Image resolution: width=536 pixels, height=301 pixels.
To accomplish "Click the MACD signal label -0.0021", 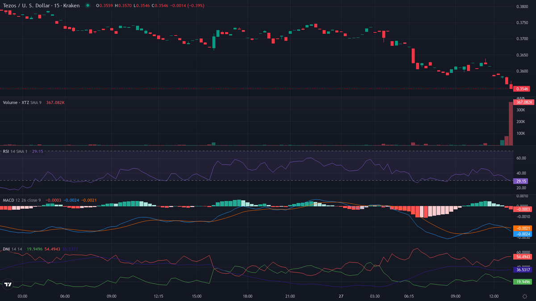I will [x=523, y=228].
